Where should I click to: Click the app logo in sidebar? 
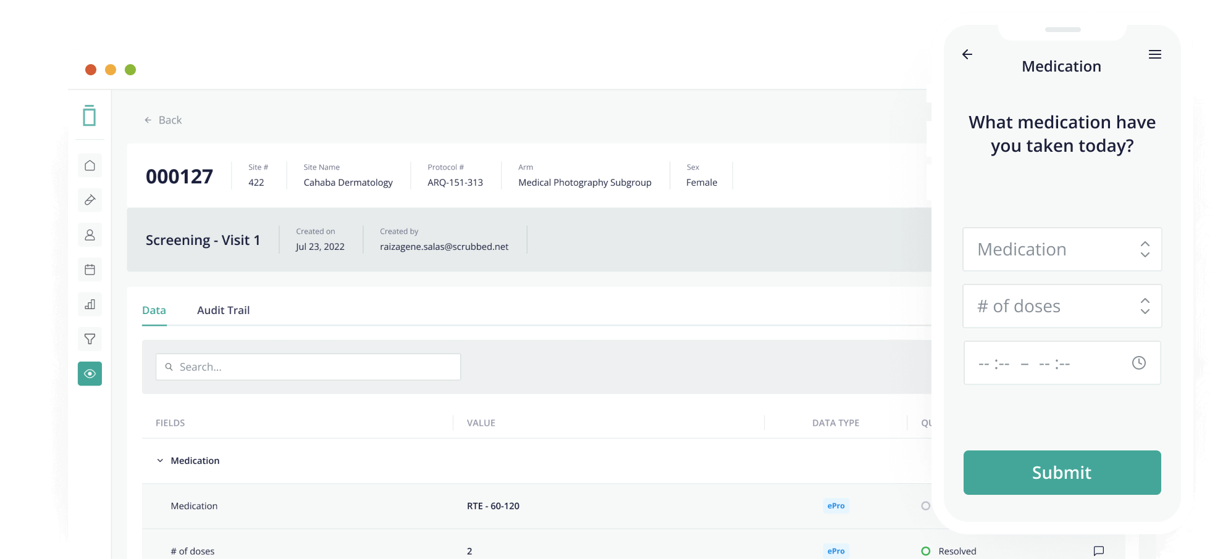[90, 115]
